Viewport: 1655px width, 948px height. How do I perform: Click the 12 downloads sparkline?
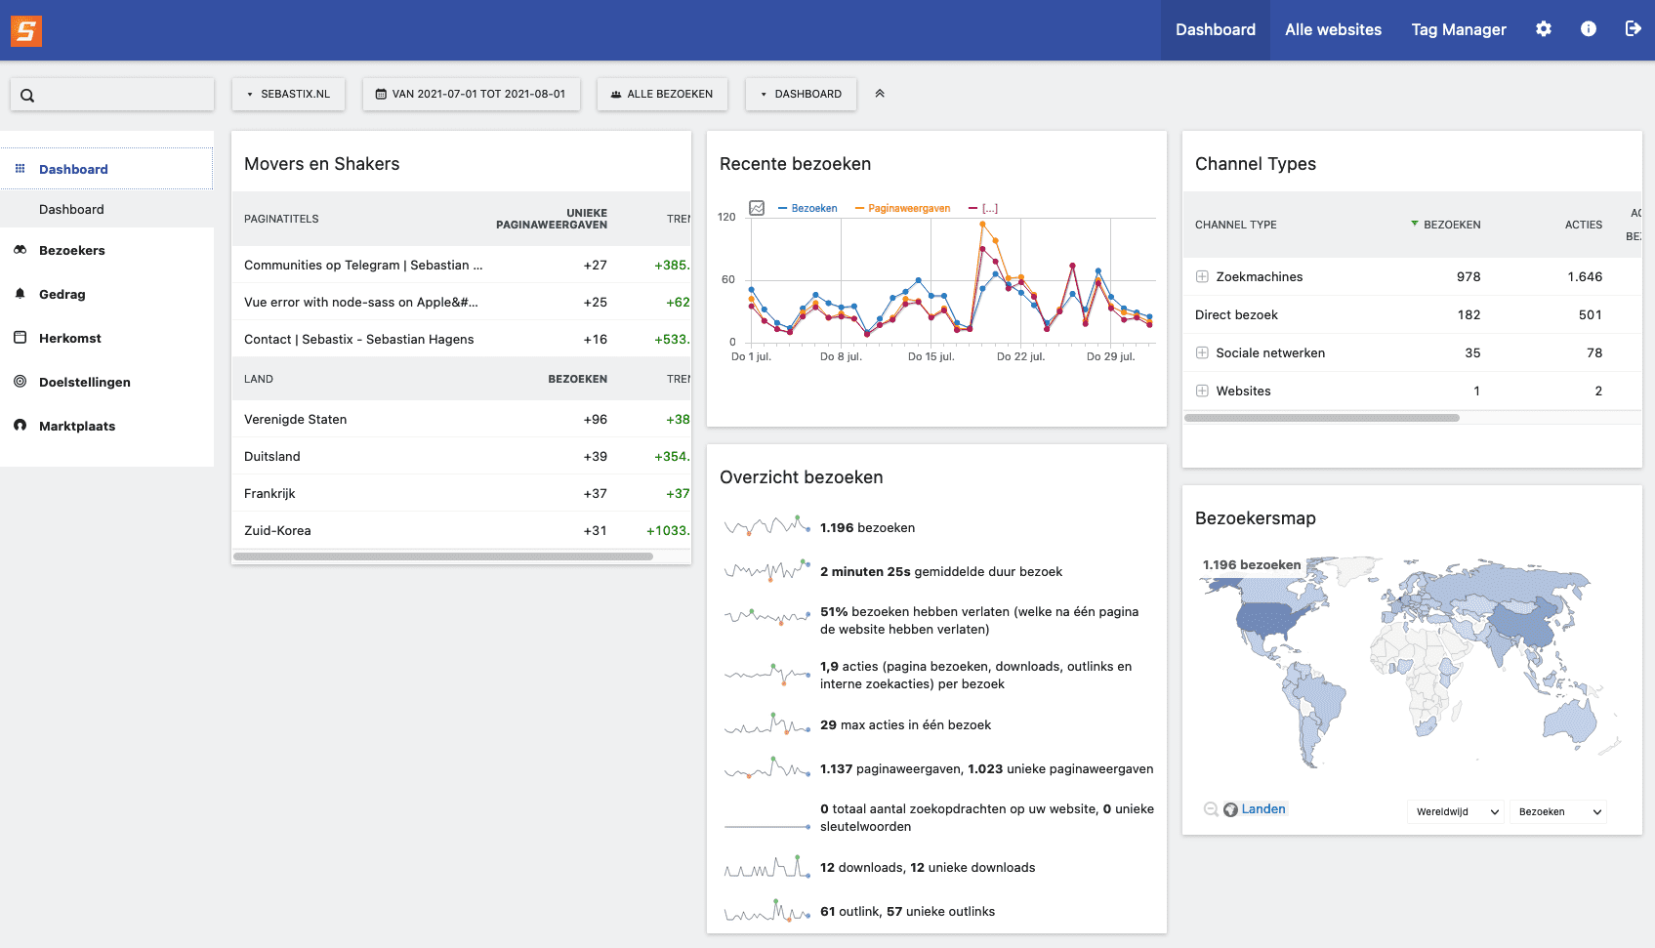[767, 867]
